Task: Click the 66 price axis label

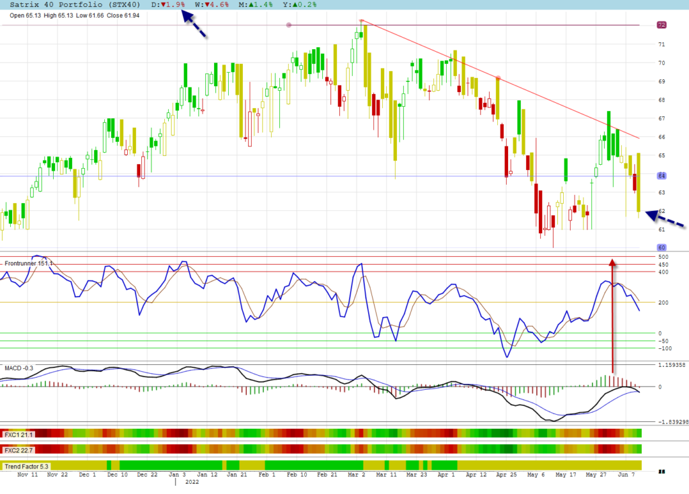Action: [661, 137]
